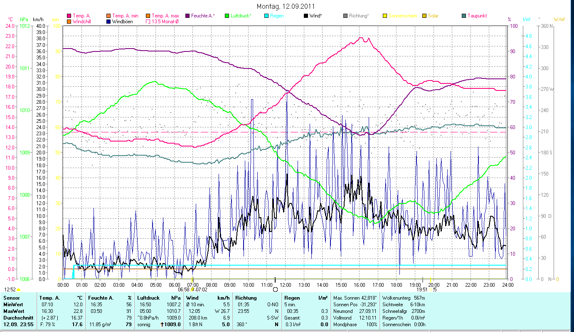Click the yellow Sonnenschein legend square
The width and height of the screenshot is (574, 332).
[x=385, y=16]
